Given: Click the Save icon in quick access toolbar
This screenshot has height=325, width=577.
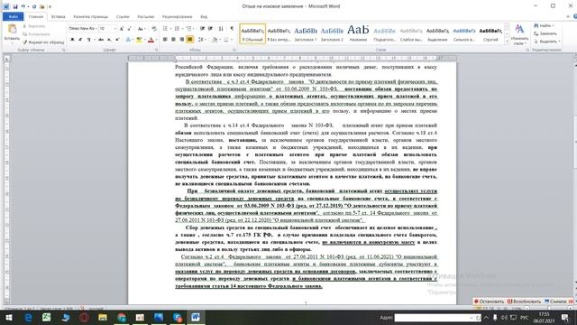Looking at the screenshot, I should tap(15, 6).
